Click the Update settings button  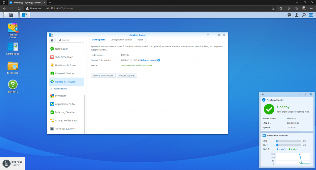pos(127,76)
